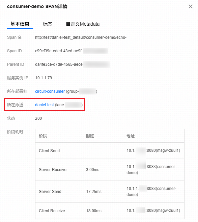
Task: Click the service instance IP 10.1.1.79
Action: tap(44, 78)
